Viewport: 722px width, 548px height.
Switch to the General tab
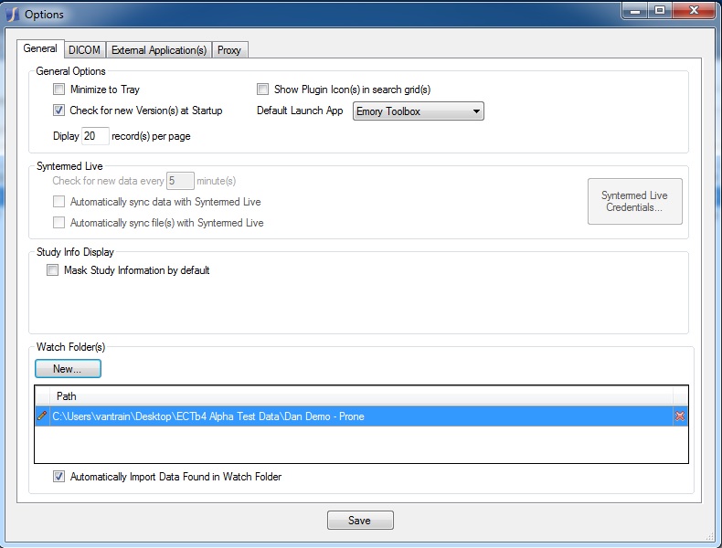click(x=40, y=48)
